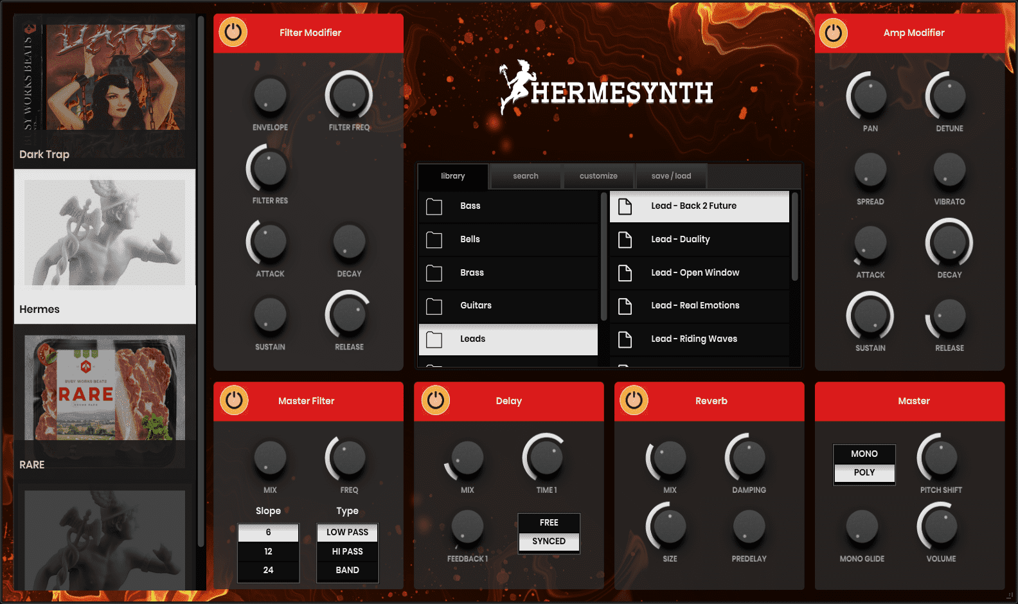Screen dimensions: 1018x604
Task: Open the Guitars folder icon
Action: pos(434,306)
